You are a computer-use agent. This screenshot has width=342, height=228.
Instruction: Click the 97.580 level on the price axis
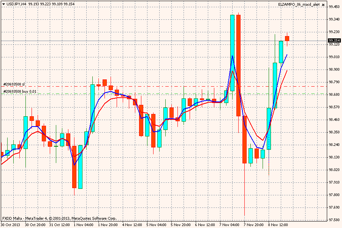[334, 220]
